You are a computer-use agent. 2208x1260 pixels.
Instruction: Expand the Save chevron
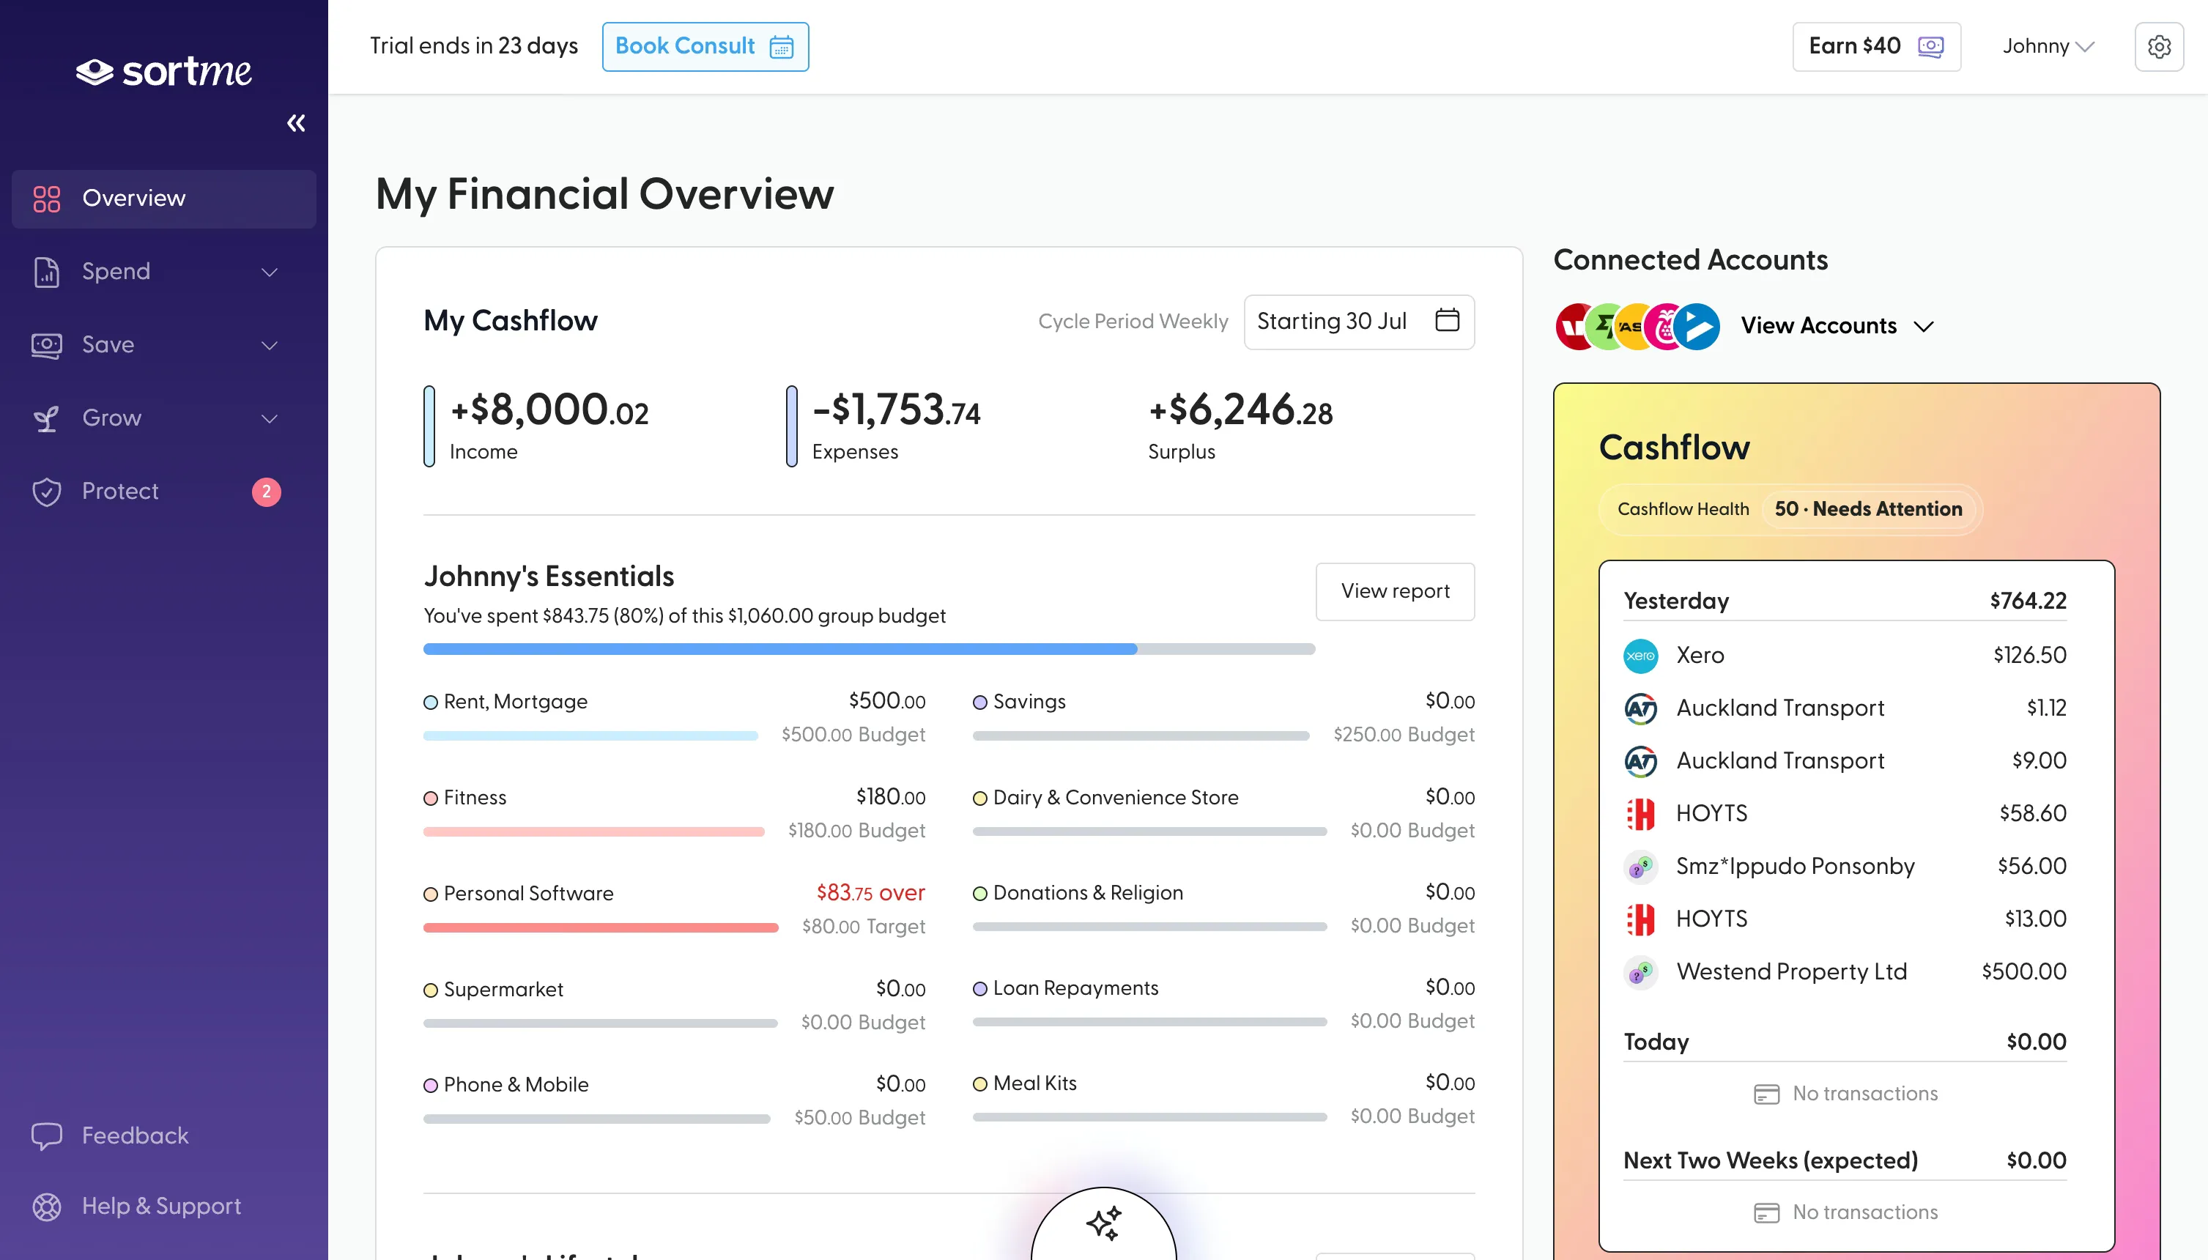[269, 345]
